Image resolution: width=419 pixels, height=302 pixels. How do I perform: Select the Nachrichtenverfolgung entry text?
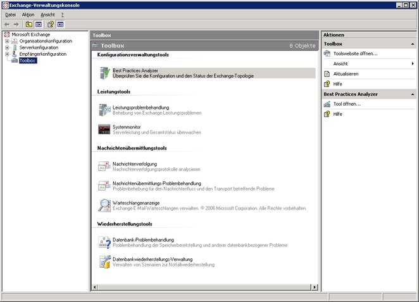coord(135,164)
